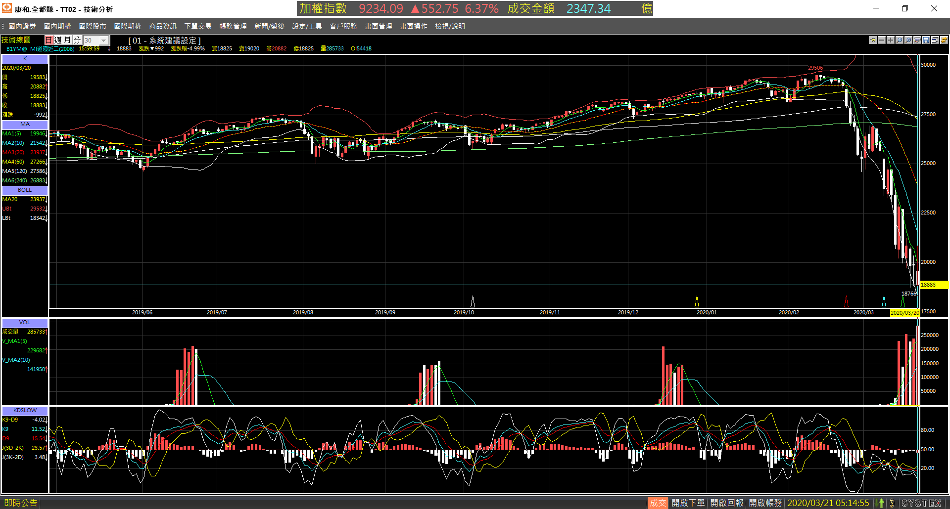
Task: Click the yellow 18883 current price tag
Action: [x=934, y=285]
